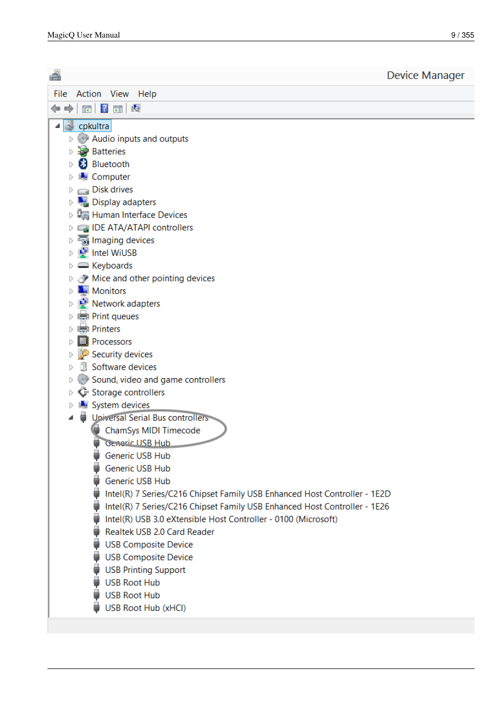Select the Keyboards icon
The width and height of the screenshot is (498, 705).
click(83, 266)
